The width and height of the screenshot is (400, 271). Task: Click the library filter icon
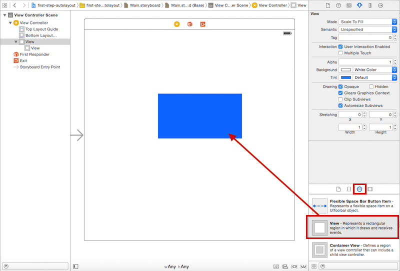pos(322,266)
